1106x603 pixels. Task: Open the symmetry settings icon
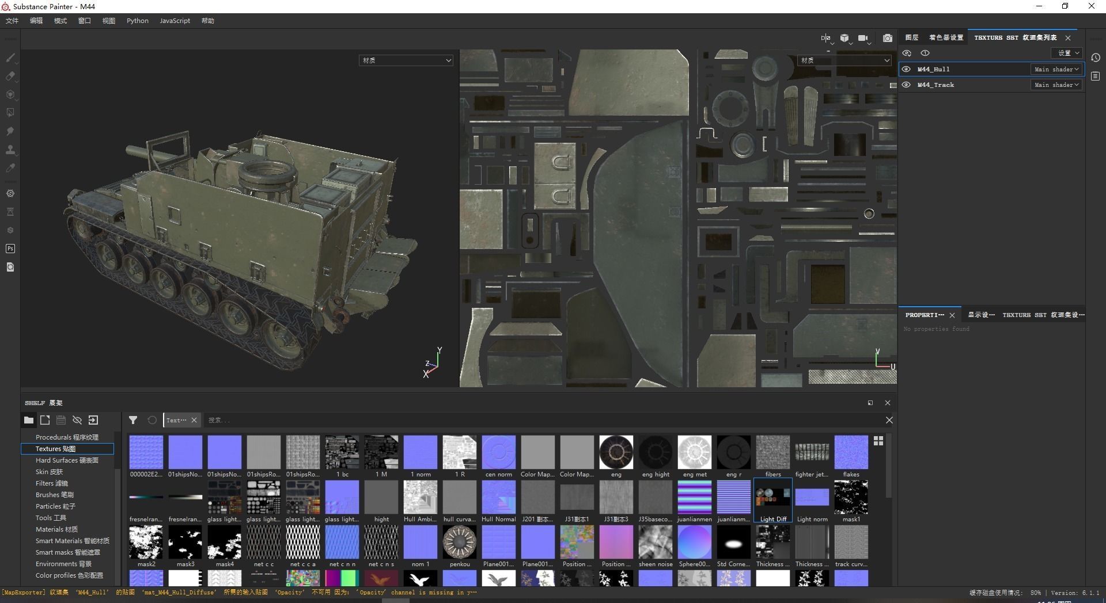826,38
